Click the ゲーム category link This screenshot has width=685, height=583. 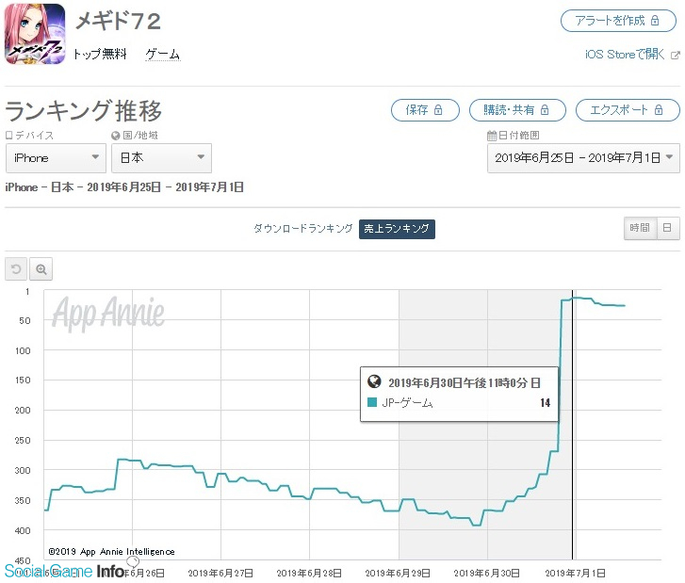pos(162,54)
